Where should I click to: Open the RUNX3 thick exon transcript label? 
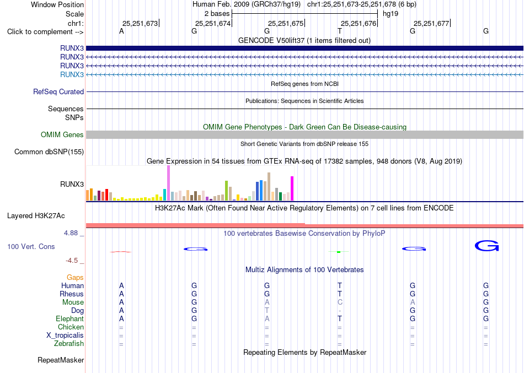coord(72,48)
